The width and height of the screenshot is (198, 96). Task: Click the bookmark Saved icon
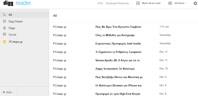point(4,34)
